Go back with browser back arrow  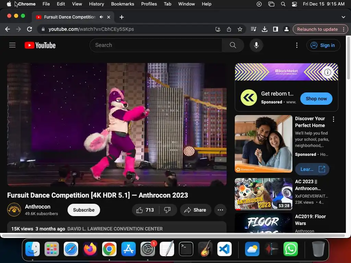[8, 29]
